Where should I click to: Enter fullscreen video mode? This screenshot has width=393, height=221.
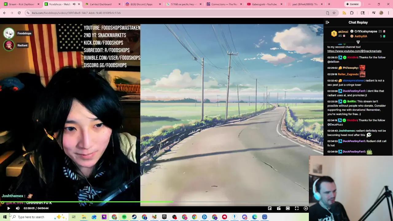click(297, 208)
